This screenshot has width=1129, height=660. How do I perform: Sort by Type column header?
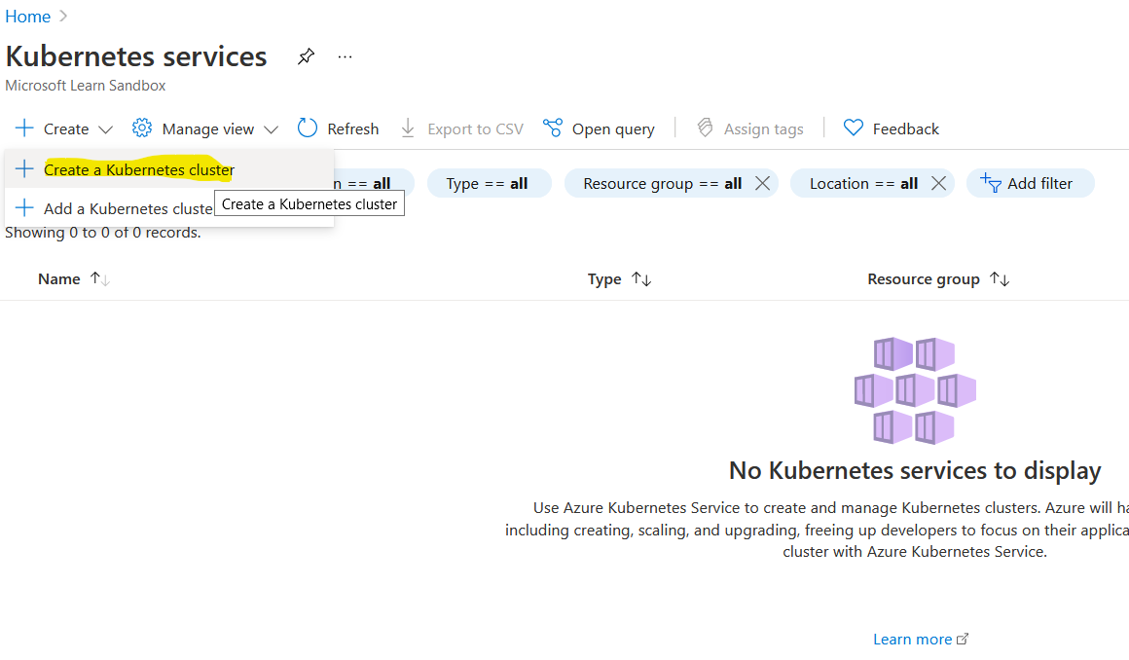click(604, 278)
